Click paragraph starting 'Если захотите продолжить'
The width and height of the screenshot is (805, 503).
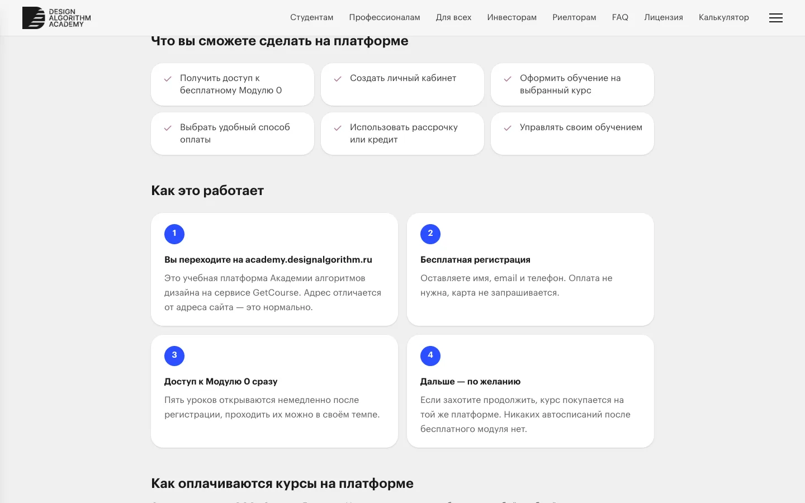coord(525,415)
